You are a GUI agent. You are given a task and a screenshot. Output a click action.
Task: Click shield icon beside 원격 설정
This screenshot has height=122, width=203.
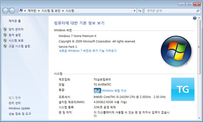5,35
